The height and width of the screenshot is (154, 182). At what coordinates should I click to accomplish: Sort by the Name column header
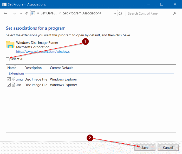12,68
